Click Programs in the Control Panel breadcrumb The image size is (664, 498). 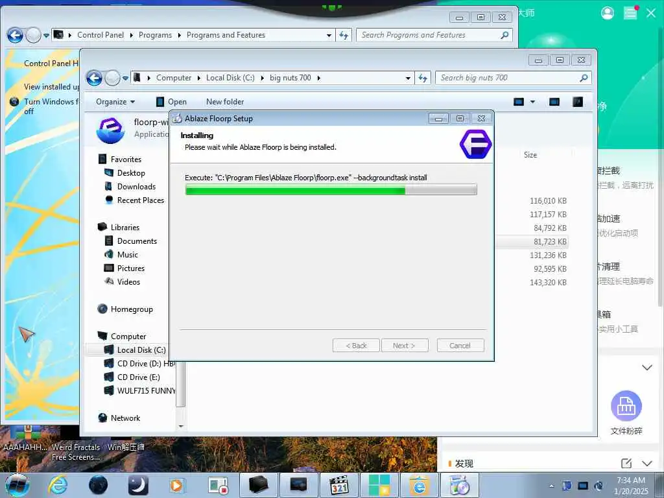click(155, 35)
